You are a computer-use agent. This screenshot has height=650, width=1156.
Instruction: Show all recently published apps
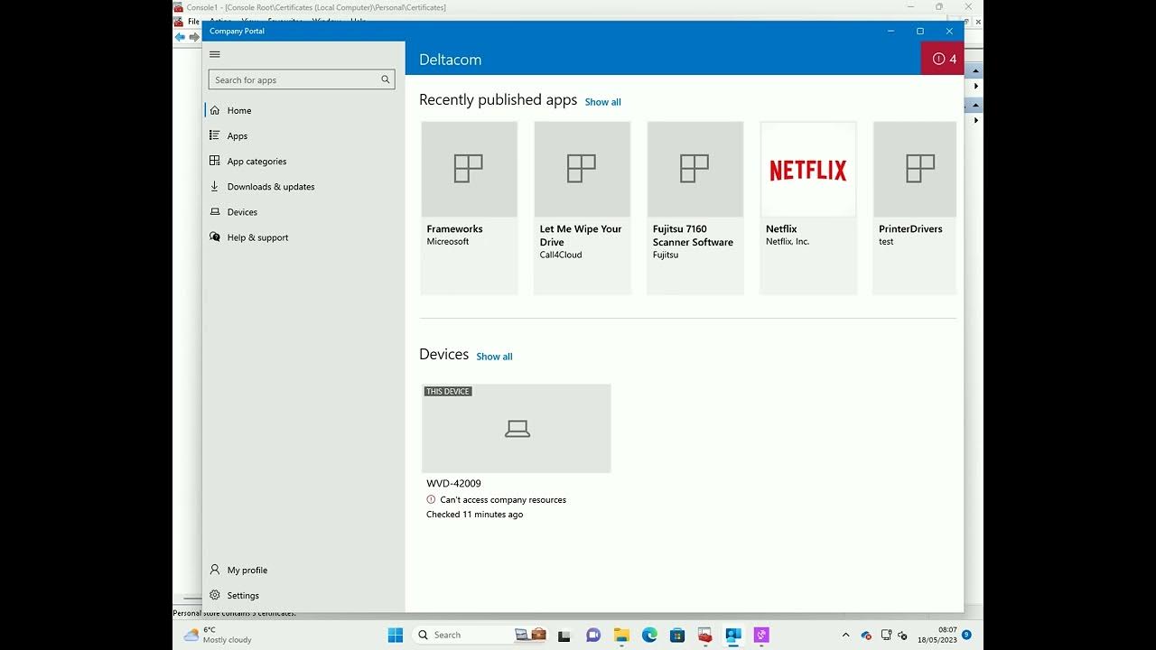[x=602, y=102]
